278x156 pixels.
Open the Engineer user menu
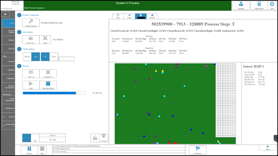[x=241, y=5]
